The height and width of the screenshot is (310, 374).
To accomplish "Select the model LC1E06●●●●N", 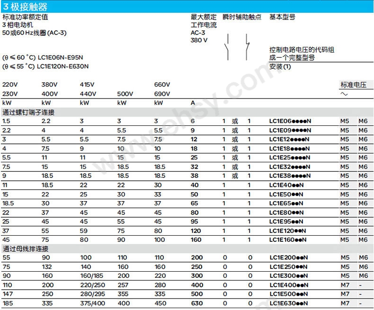I will point(290,121).
